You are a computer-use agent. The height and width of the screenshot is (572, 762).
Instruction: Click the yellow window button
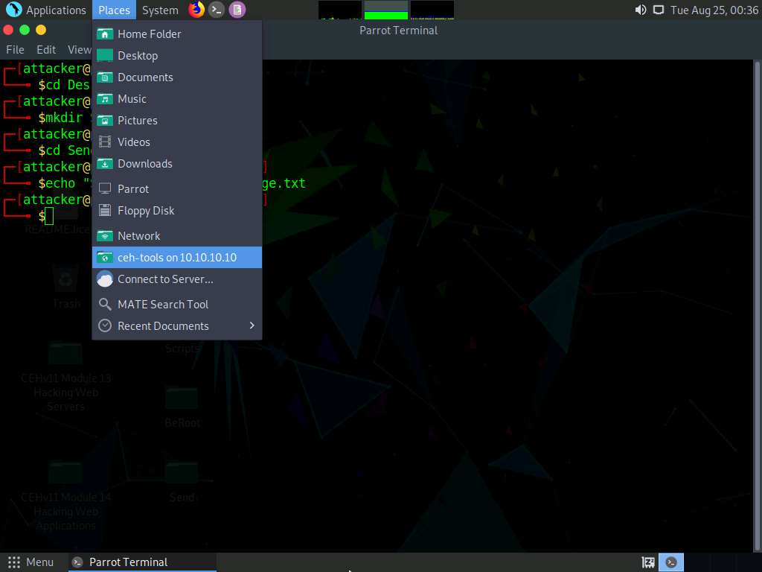42,30
